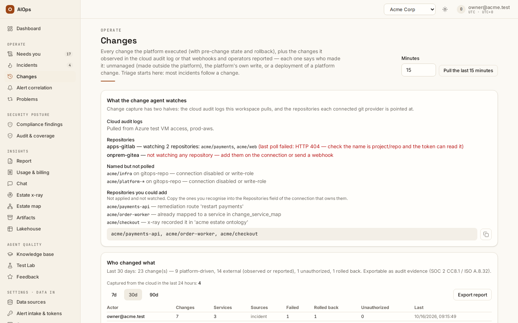518x323 pixels.
Task: Go to Needs you page
Action: pos(40,54)
